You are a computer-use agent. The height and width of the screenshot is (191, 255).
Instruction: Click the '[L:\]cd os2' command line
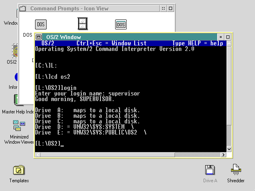[x=53, y=77]
